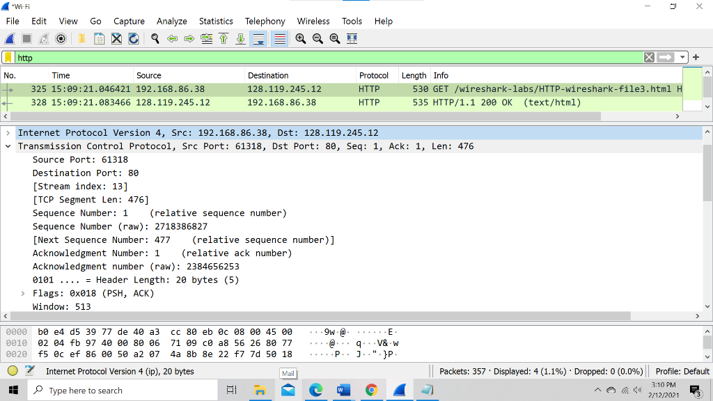
Task: Open capture options
Action: (61, 38)
